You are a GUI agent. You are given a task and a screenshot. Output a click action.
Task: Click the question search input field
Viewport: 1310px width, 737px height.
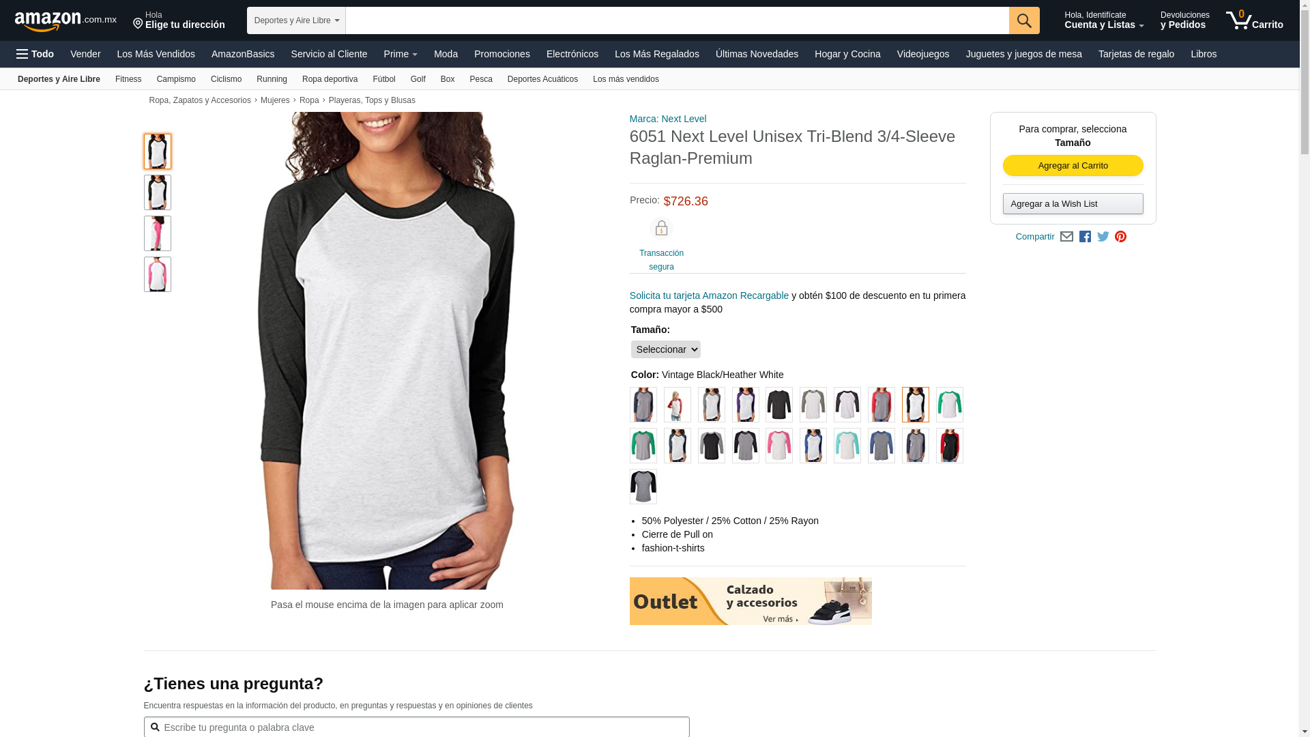pyautogui.click(x=416, y=727)
